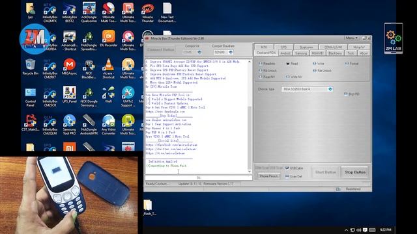The image size is (417, 234).
Task: Launch UFS_Panel from the desktop
Action: tap(70, 95)
